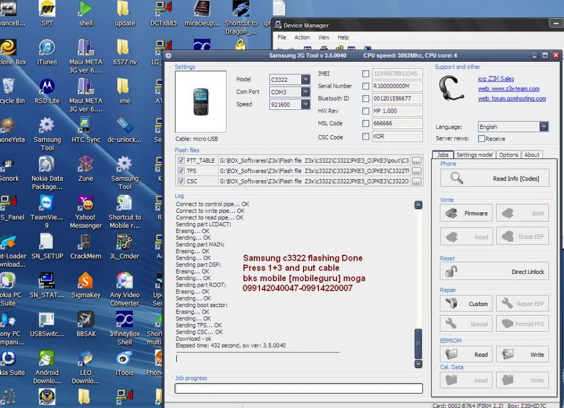Launch Zune from the desktop
564x408 pixels.
click(x=85, y=169)
